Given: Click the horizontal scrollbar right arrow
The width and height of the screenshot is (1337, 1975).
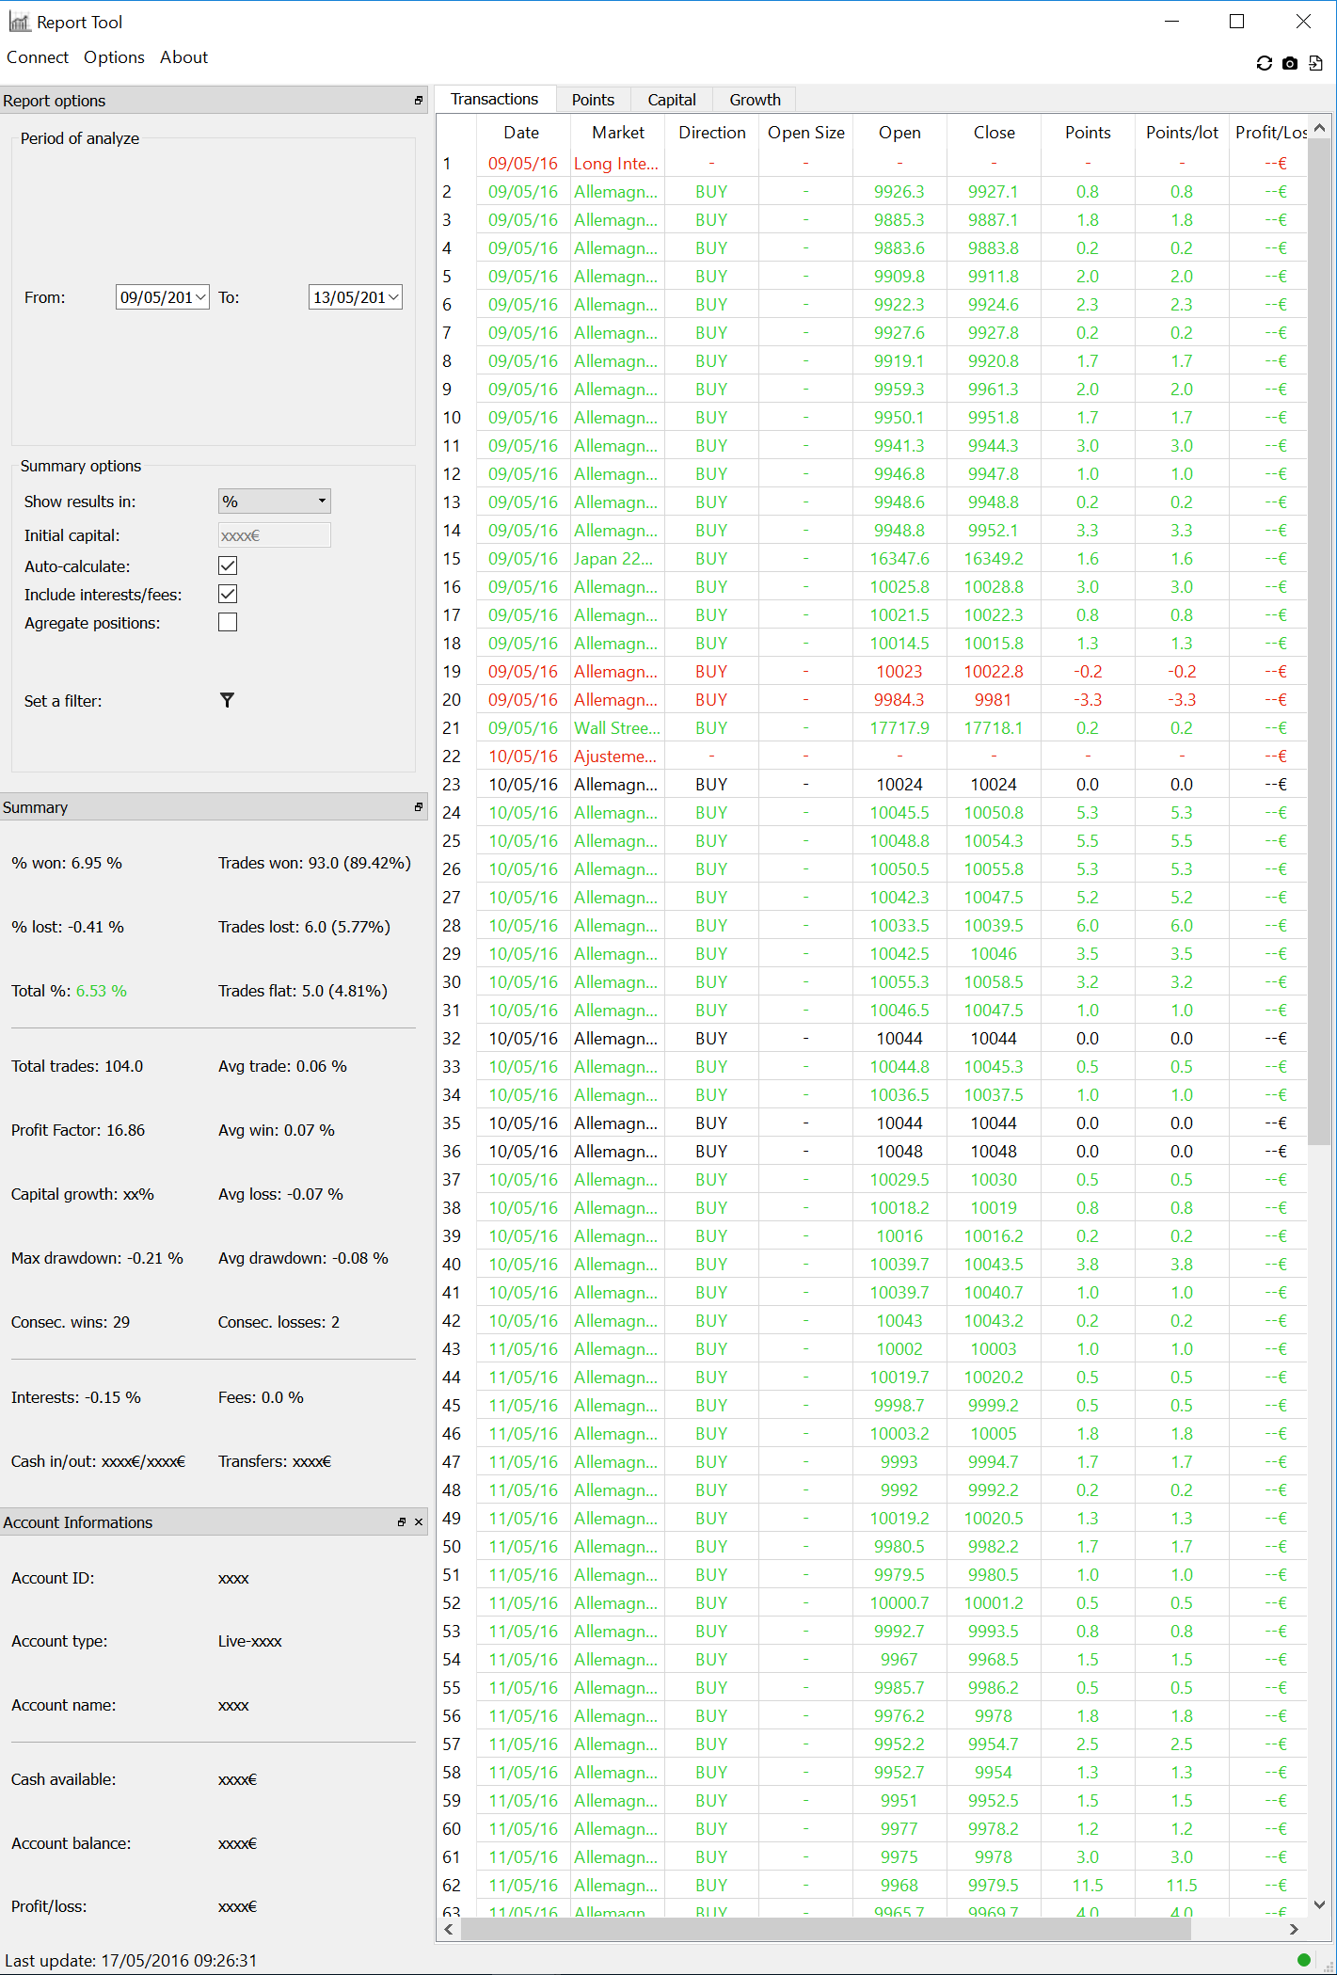Looking at the screenshot, I should pyautogui.click(x=1295, y=1929).
